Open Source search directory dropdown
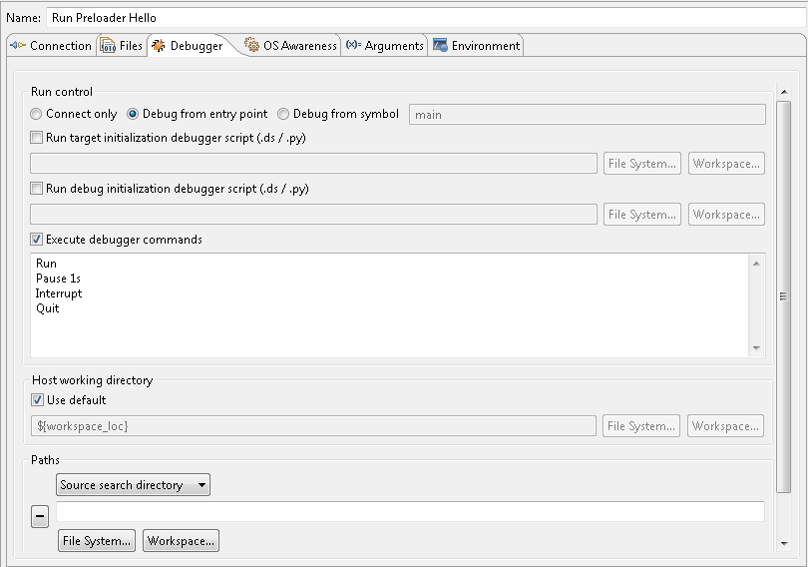The height and width of the screenshot is (567, 808). (133, 485)
